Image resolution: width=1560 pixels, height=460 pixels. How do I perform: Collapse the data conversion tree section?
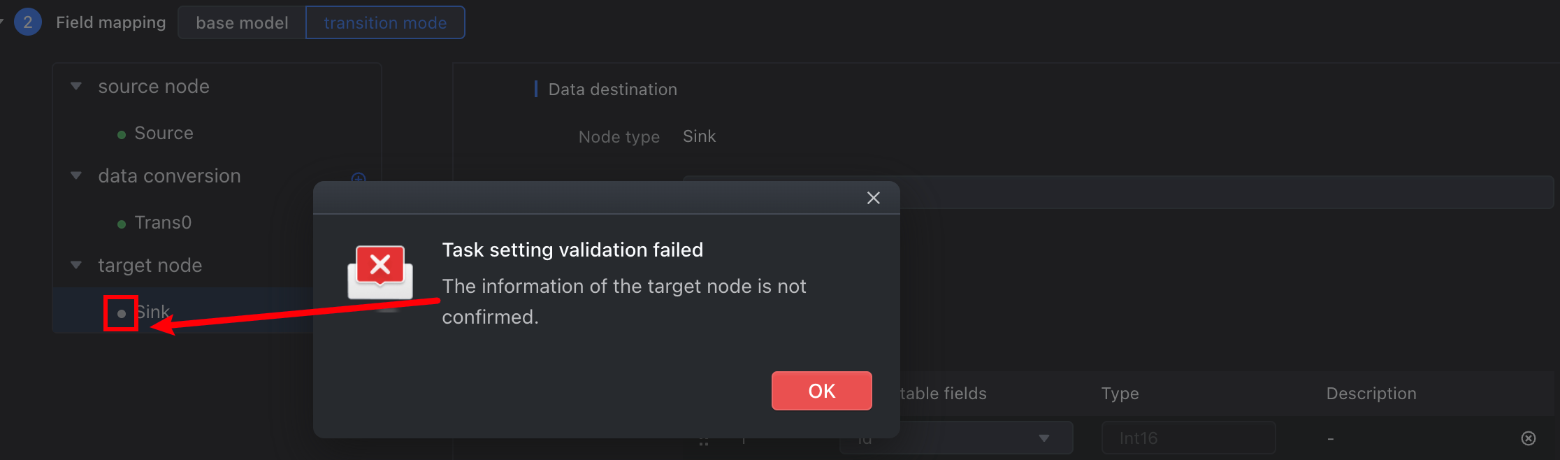(x=76, y=175)
